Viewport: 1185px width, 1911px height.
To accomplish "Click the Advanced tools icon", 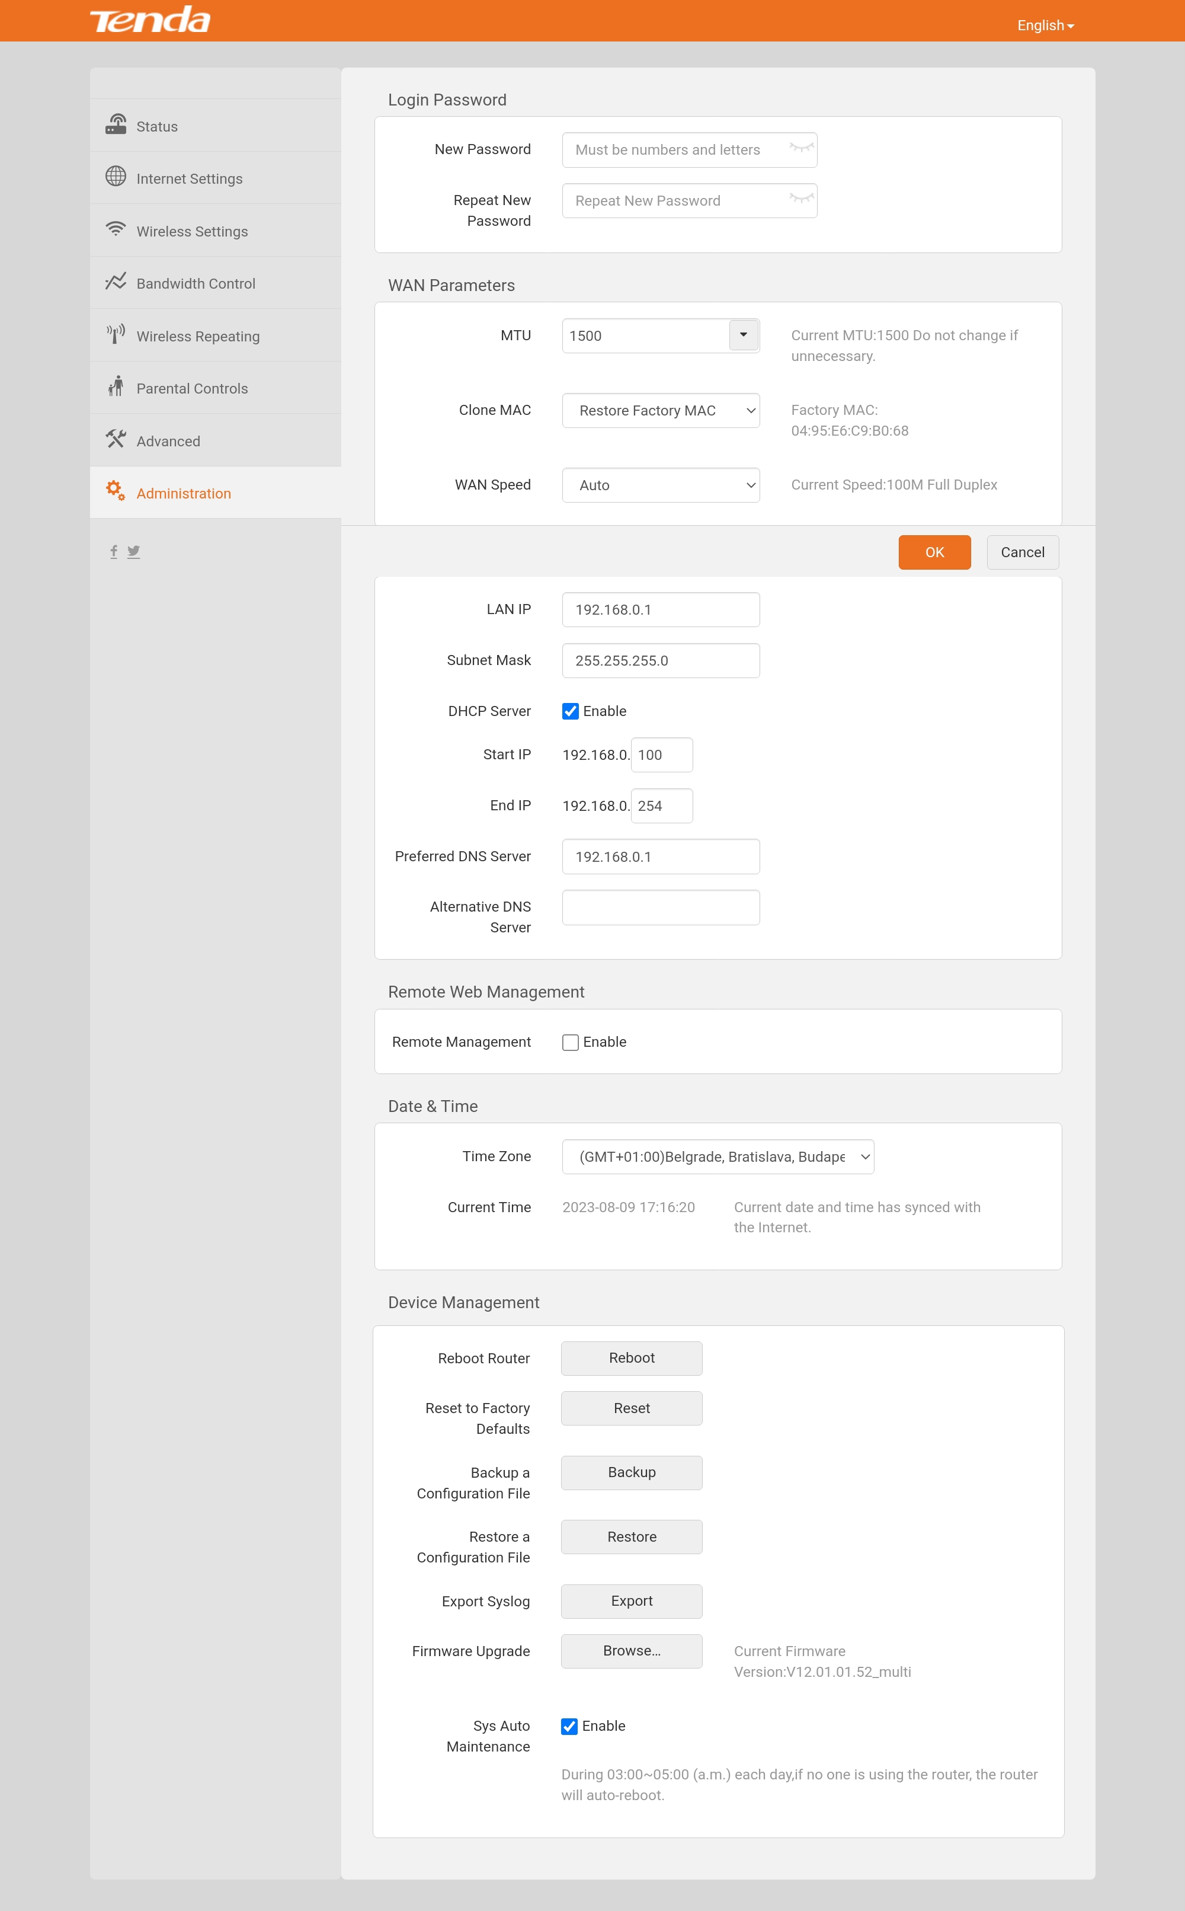I will 116,439.
